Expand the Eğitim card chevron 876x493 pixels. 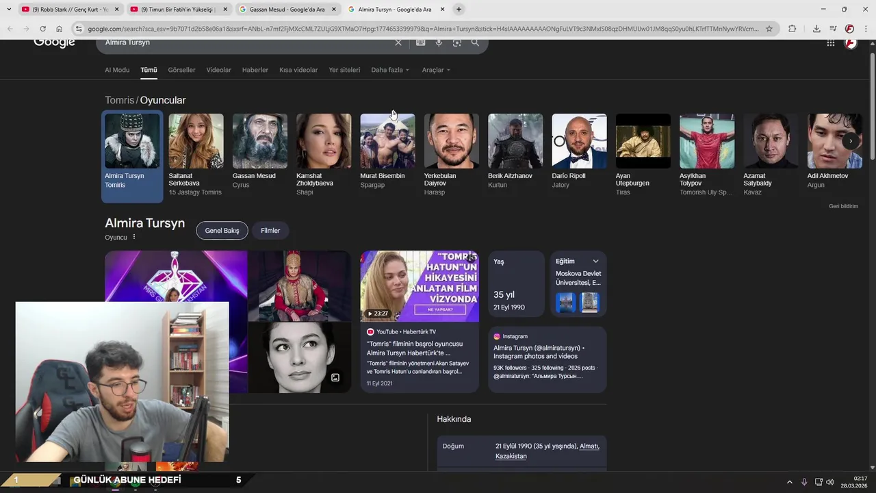pos(595,261)
